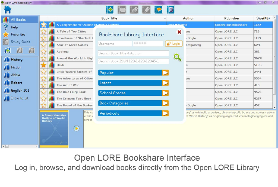Image resolution: width=278 pixels, height=187 pixels.
Task: Open Help from the sidebar
Action: (x=11, y=27)
